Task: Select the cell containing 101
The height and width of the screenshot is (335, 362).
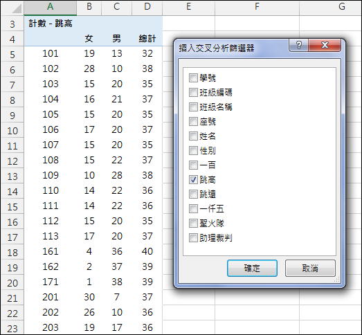Action: click(50, 53)
